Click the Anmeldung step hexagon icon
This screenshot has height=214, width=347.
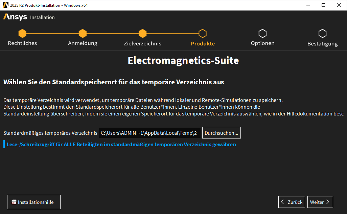(83, 34)
